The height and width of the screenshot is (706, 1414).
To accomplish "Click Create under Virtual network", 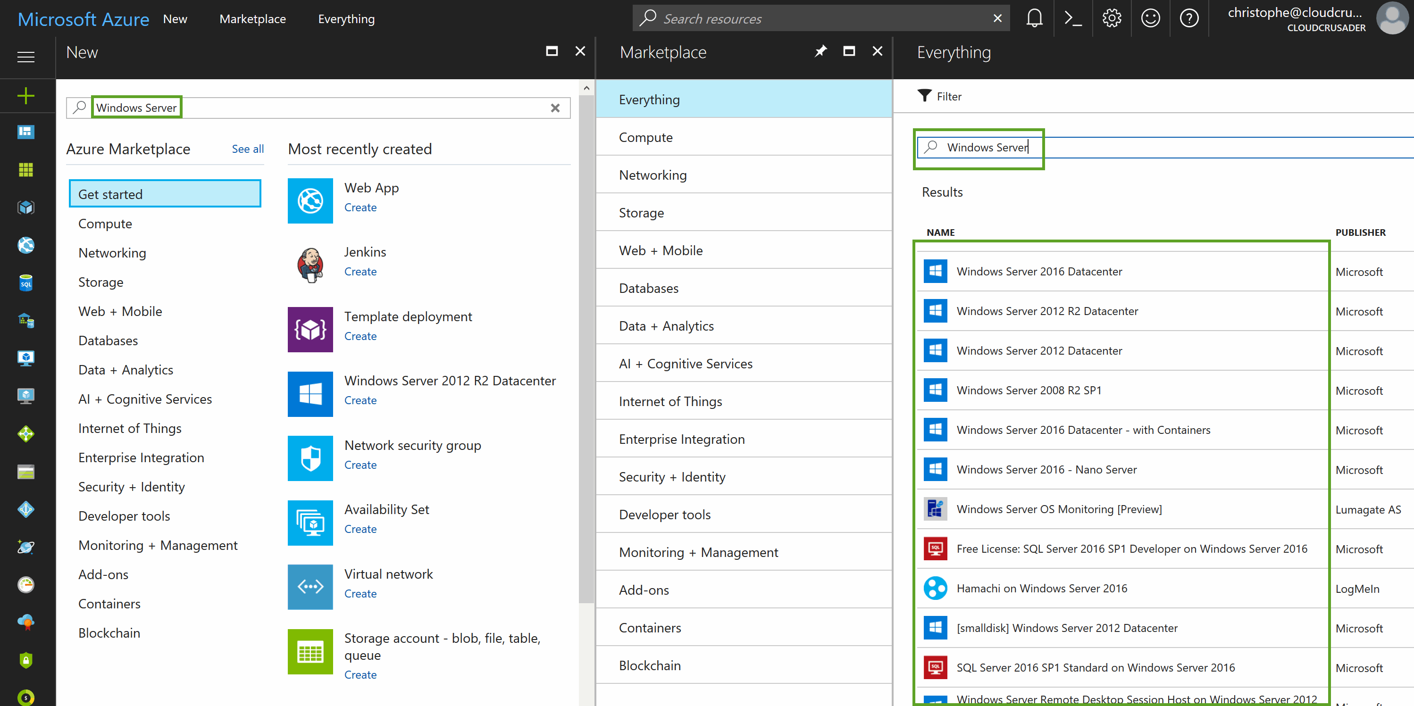I will (360, 594).
